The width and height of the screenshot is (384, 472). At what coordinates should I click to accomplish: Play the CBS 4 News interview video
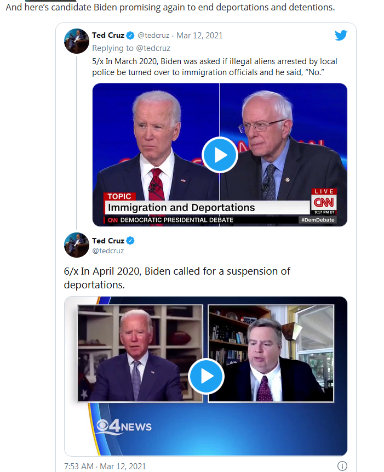pos(206,376)
